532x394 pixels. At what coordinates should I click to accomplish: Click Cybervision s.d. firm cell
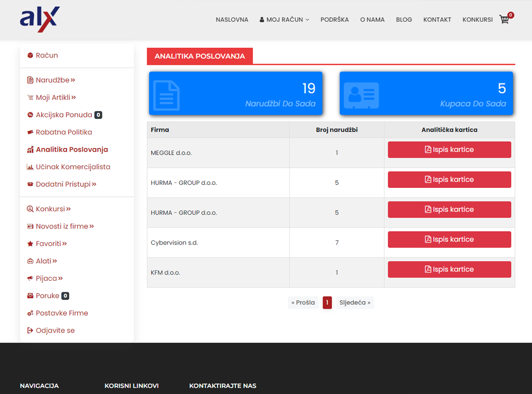click(218, 243)
